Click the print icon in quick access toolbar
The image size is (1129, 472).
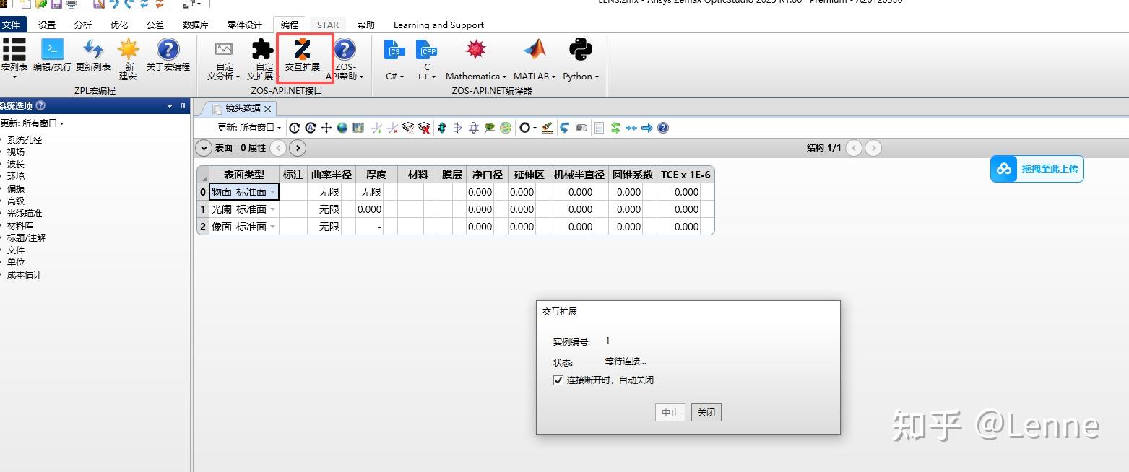pos(71,4)
